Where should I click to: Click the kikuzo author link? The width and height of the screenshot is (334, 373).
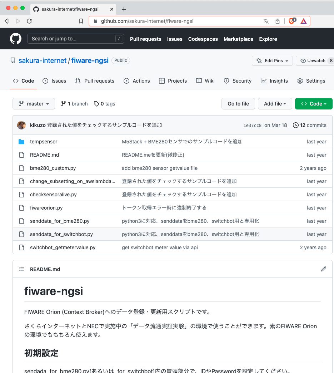point(38,125)
